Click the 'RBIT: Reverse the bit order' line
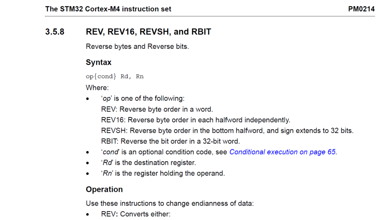 [170, 141]
